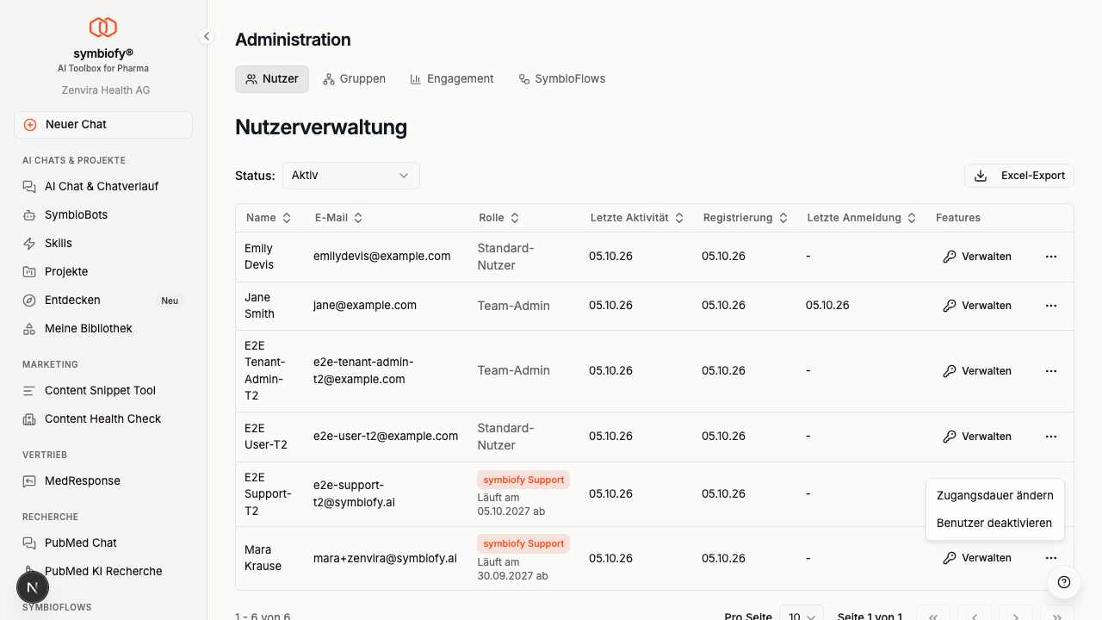Screen dimensions: 1102x620
Task: Click the round N avatar badge
Action: point(33,588)
